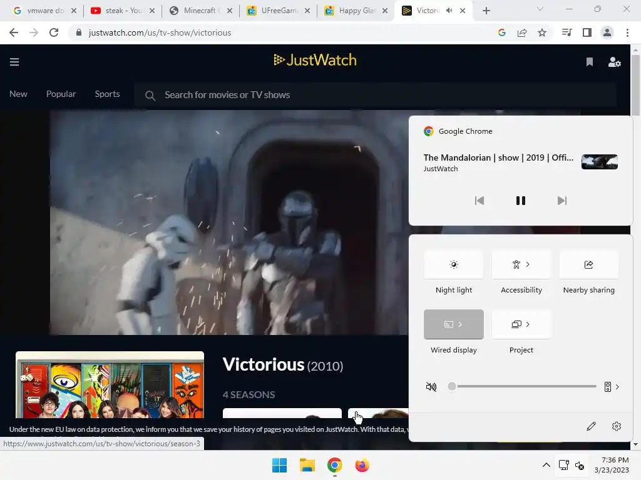The width and height of the screenshot is (641, 480).
Task: Open the Chrome profile avatar
Action: (x=607, y=32)
